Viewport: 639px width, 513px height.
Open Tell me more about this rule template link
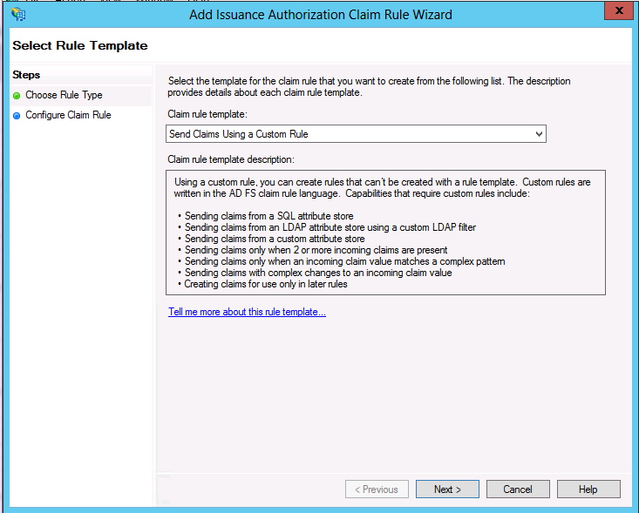(x=247, y=312)
